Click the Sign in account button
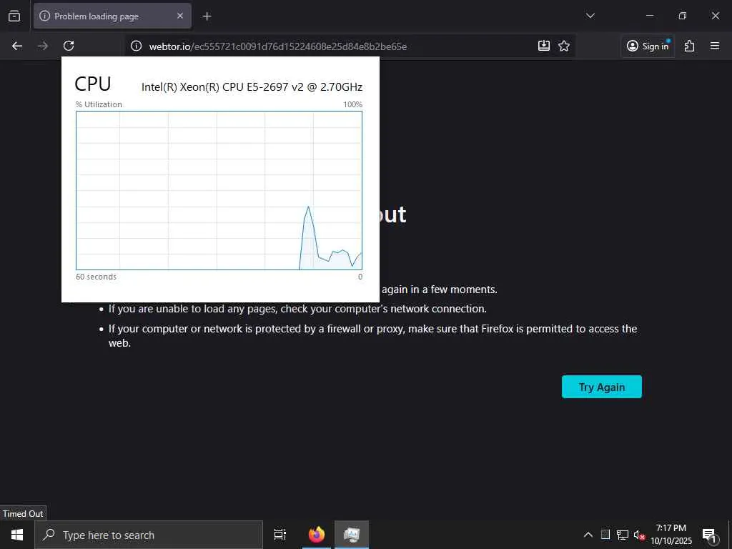Viewport: 732px width, 549px height. point(648,46)
